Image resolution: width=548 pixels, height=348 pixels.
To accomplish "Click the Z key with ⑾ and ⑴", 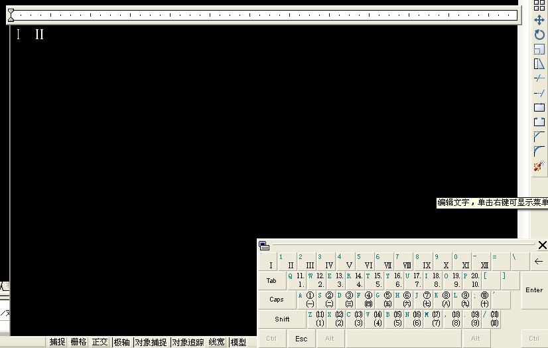I will (316, 319).
